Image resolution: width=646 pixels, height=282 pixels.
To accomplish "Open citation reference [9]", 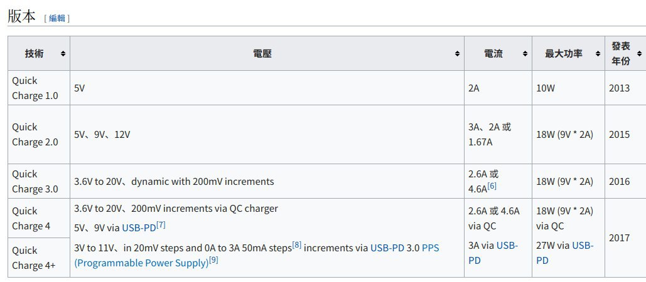I will (213, 260).
